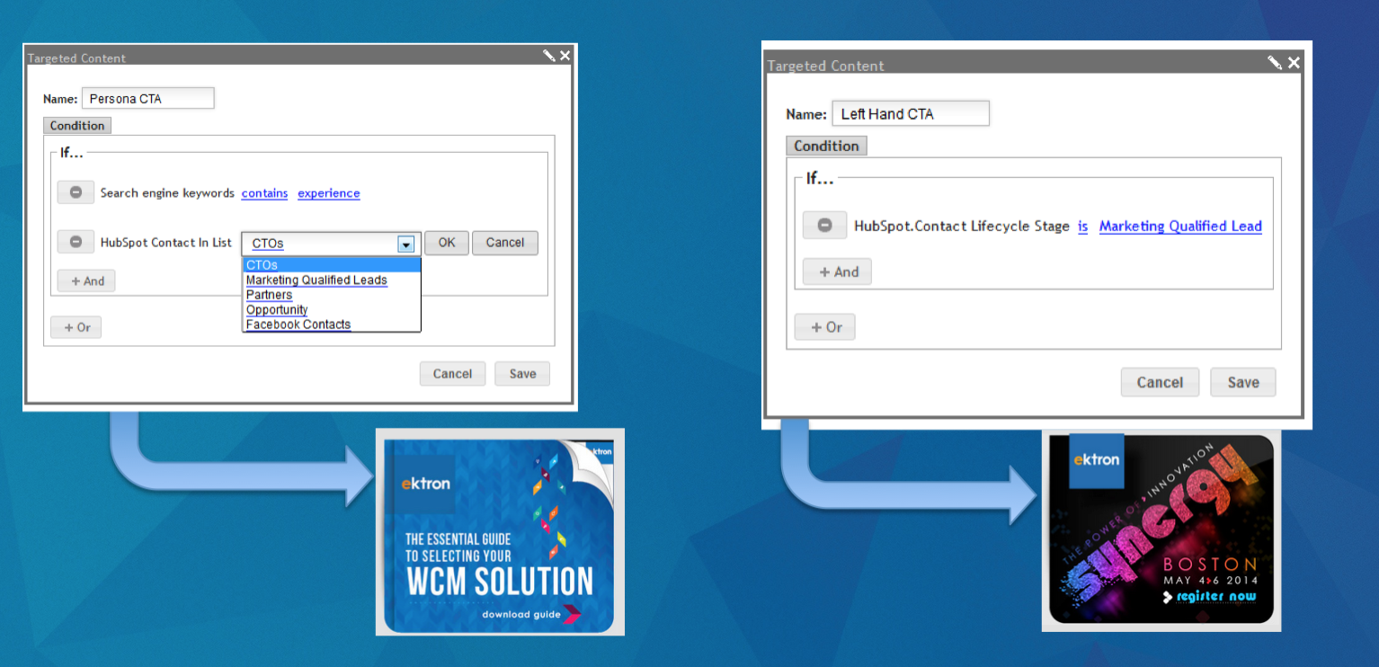Save the Persona CTA targeted content
The width and height of the screenshot is (1379, 667).
click(522, 374)
